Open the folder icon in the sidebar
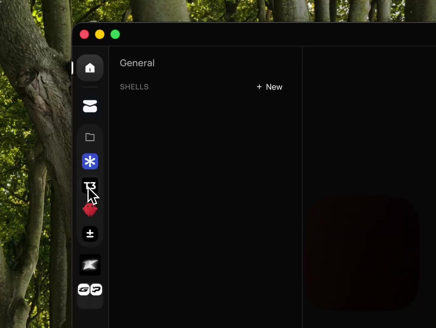The width and height of the screenshot is (436, 328). [x=90, y=137]
